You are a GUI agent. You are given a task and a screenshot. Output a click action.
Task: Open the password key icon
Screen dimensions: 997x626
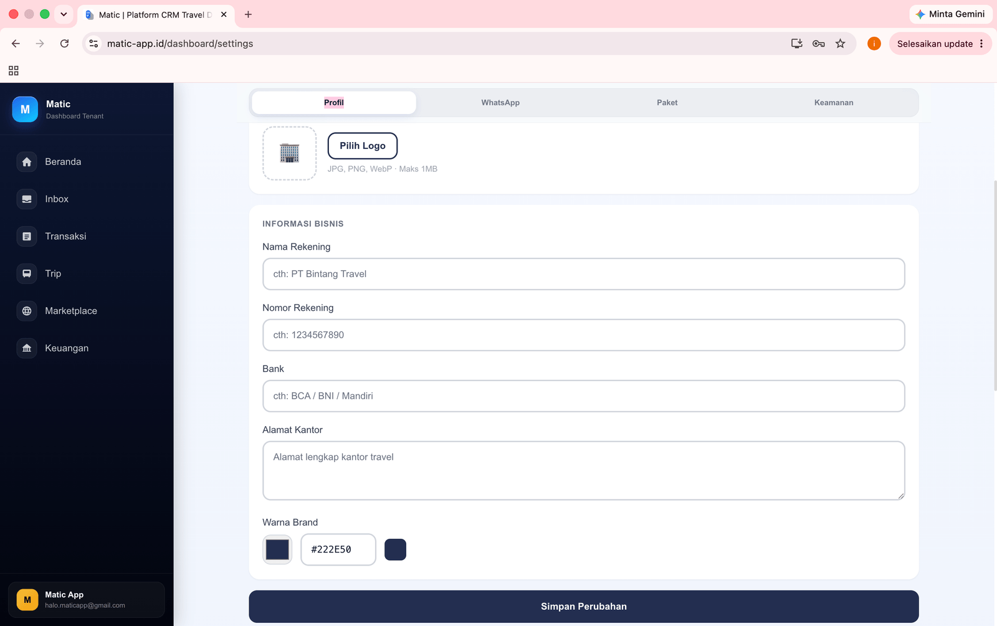click(819, 44)
